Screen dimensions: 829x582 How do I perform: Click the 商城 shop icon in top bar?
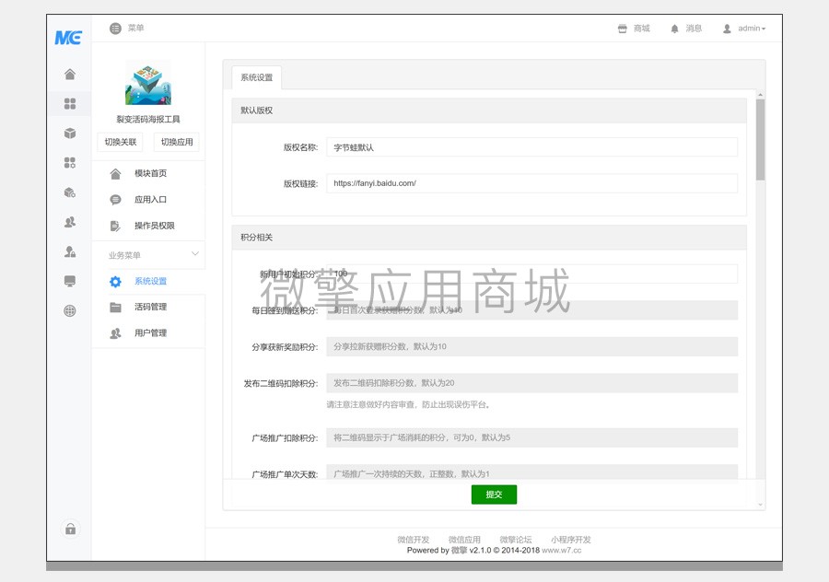click(x=634, y=28)
